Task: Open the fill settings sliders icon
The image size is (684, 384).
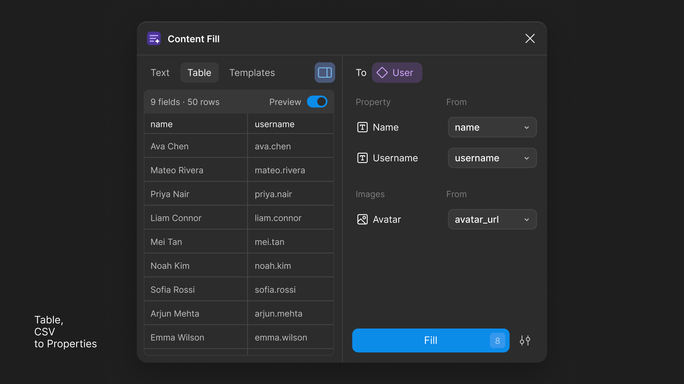Action: (525, 340)
